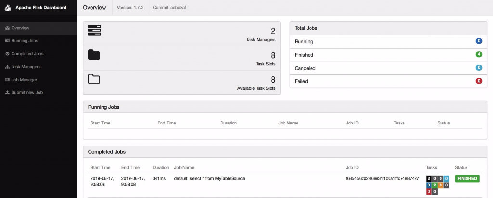Click the Start Time header in Running Jobs
The width and height of the screenshot is (493, 198).
click(x=100, y=123)
